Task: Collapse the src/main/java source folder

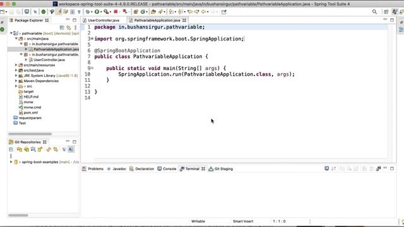Action: pos(16,38)
